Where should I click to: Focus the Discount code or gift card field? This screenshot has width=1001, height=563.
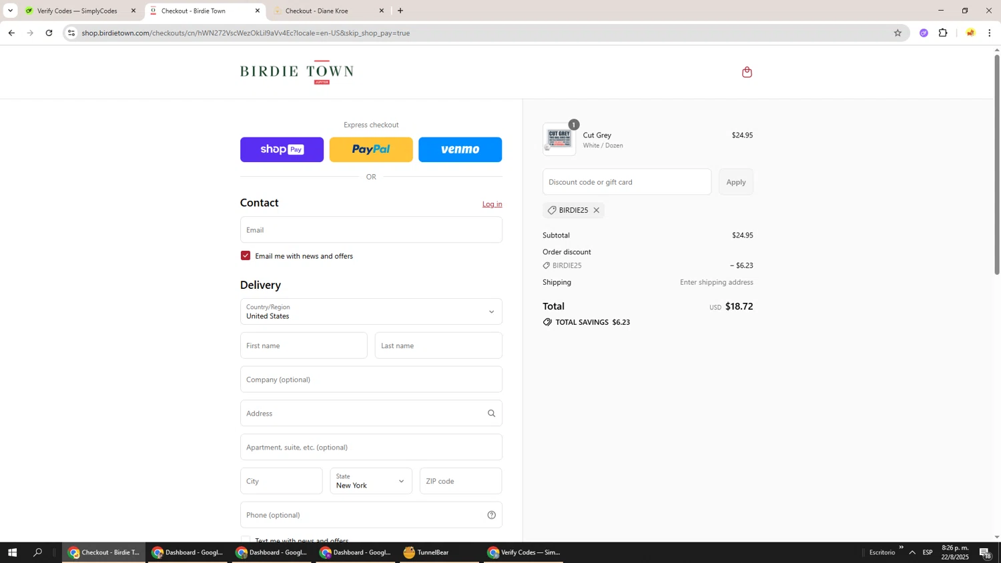click(x=627, y=182)
